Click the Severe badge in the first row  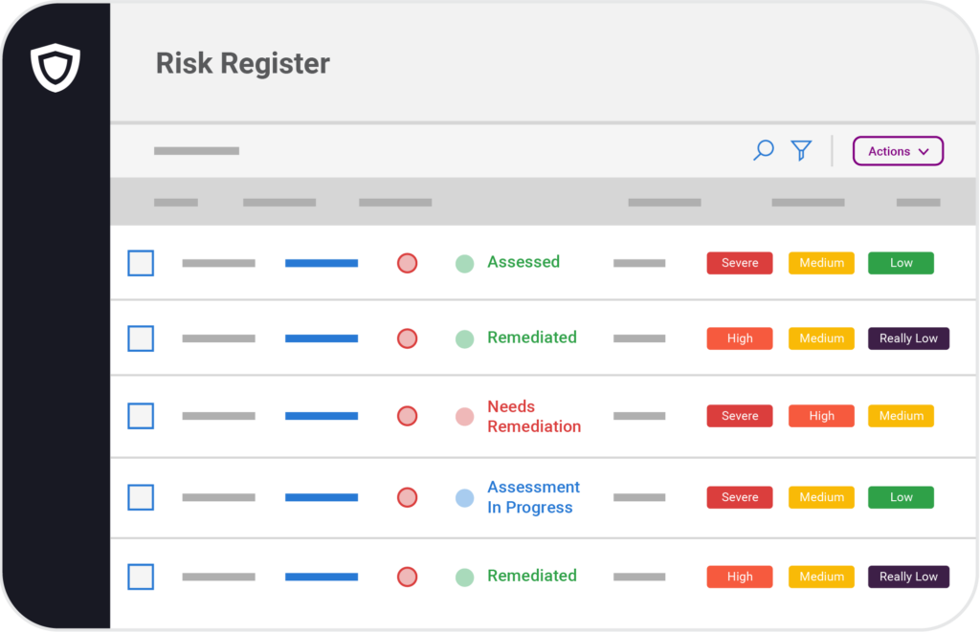point(739,262)
